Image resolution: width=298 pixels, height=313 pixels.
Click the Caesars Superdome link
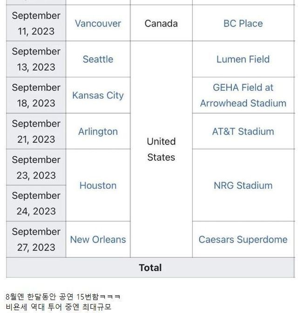pos(243,239)
